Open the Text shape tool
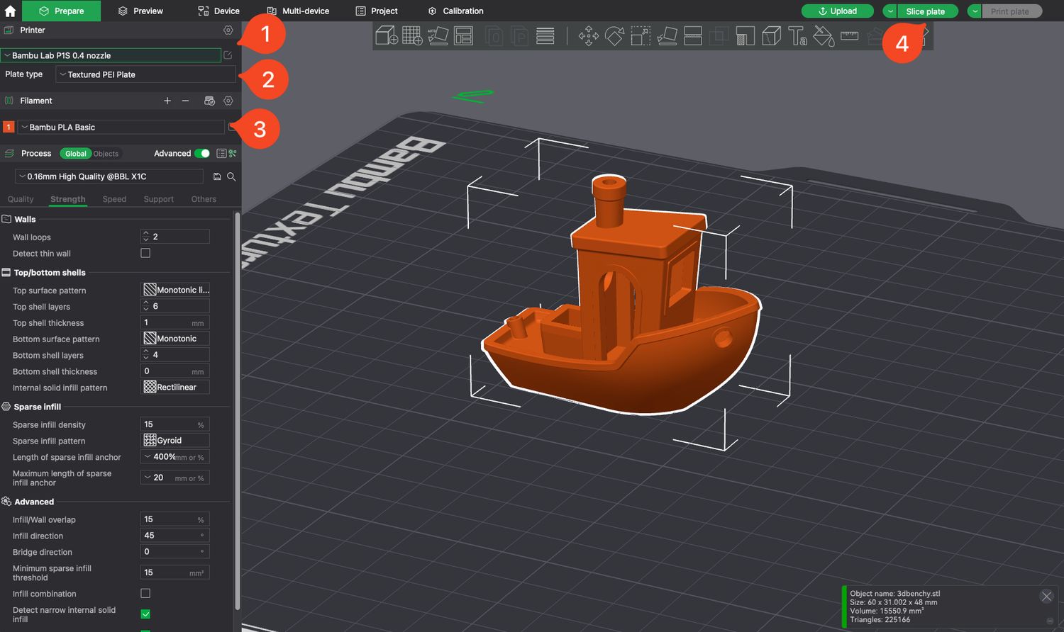The width and height of the screenshot is (1064, 632). pos(797,36)
